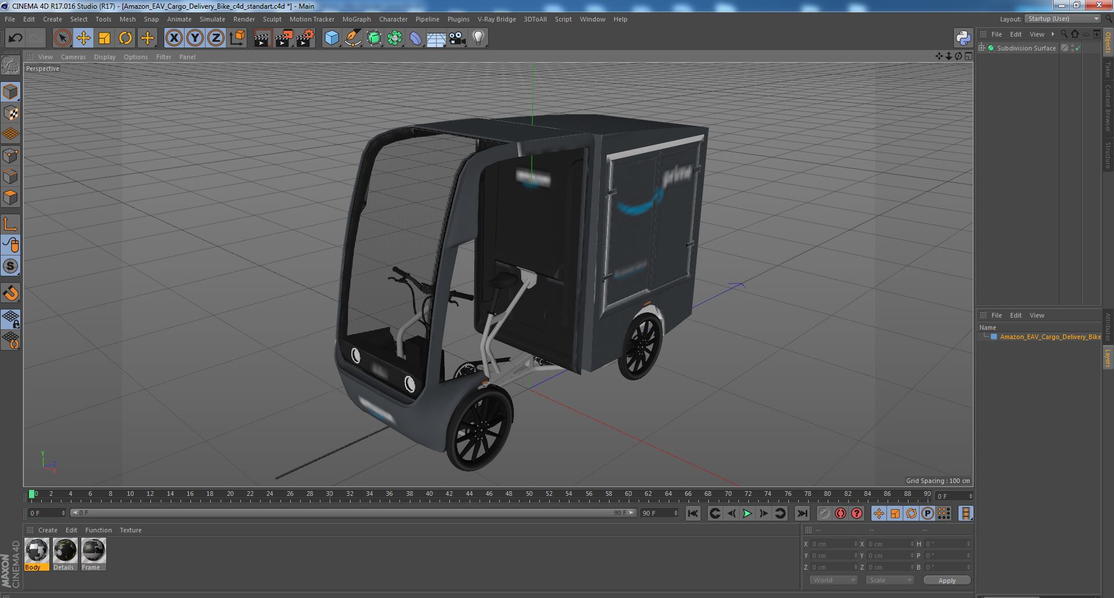1114x598 pixels.
Task: Toggle viewport maximize icon
Action: point(968,56)
